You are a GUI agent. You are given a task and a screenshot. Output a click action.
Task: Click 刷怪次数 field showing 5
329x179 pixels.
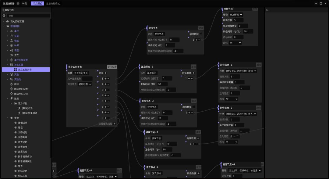(238, 20)
